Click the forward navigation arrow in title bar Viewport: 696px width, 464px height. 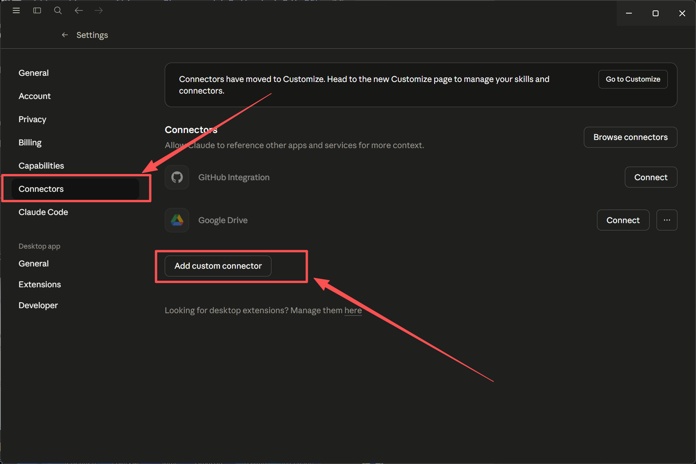tap(99, 10)
